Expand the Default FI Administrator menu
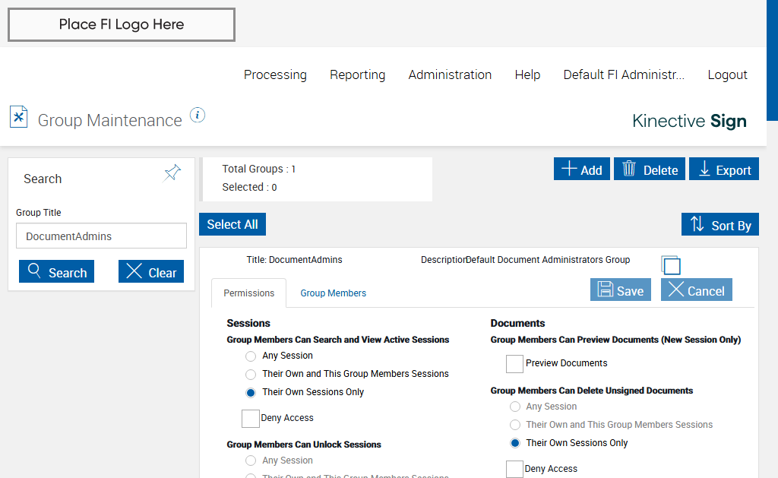778x478 pixels. tap(624, 74)
